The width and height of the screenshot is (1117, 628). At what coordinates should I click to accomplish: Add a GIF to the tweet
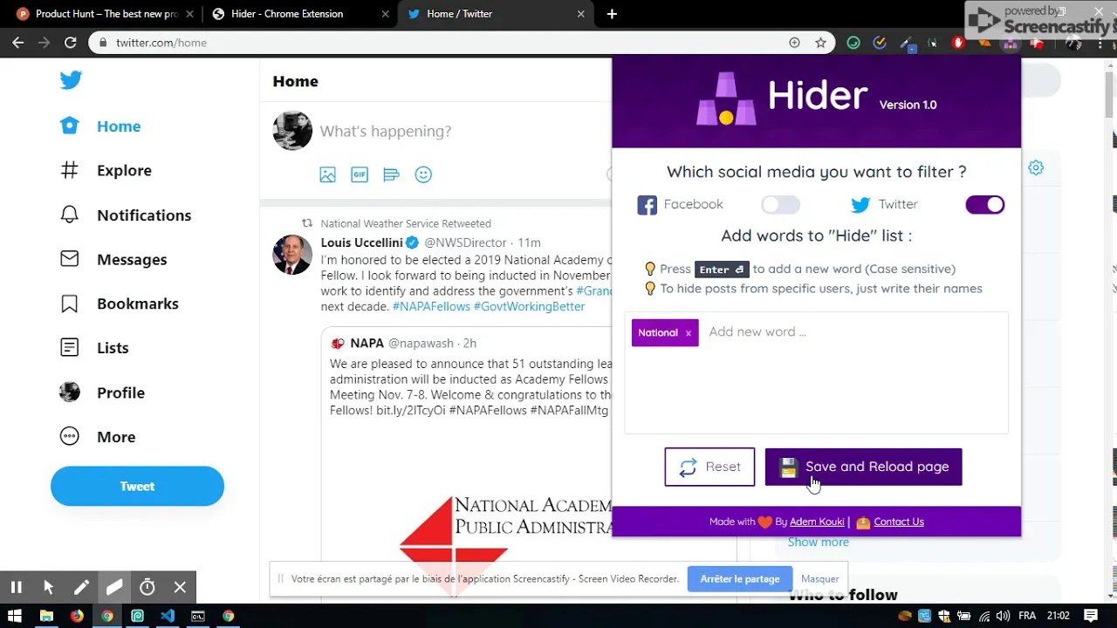[x=360, y=174]
